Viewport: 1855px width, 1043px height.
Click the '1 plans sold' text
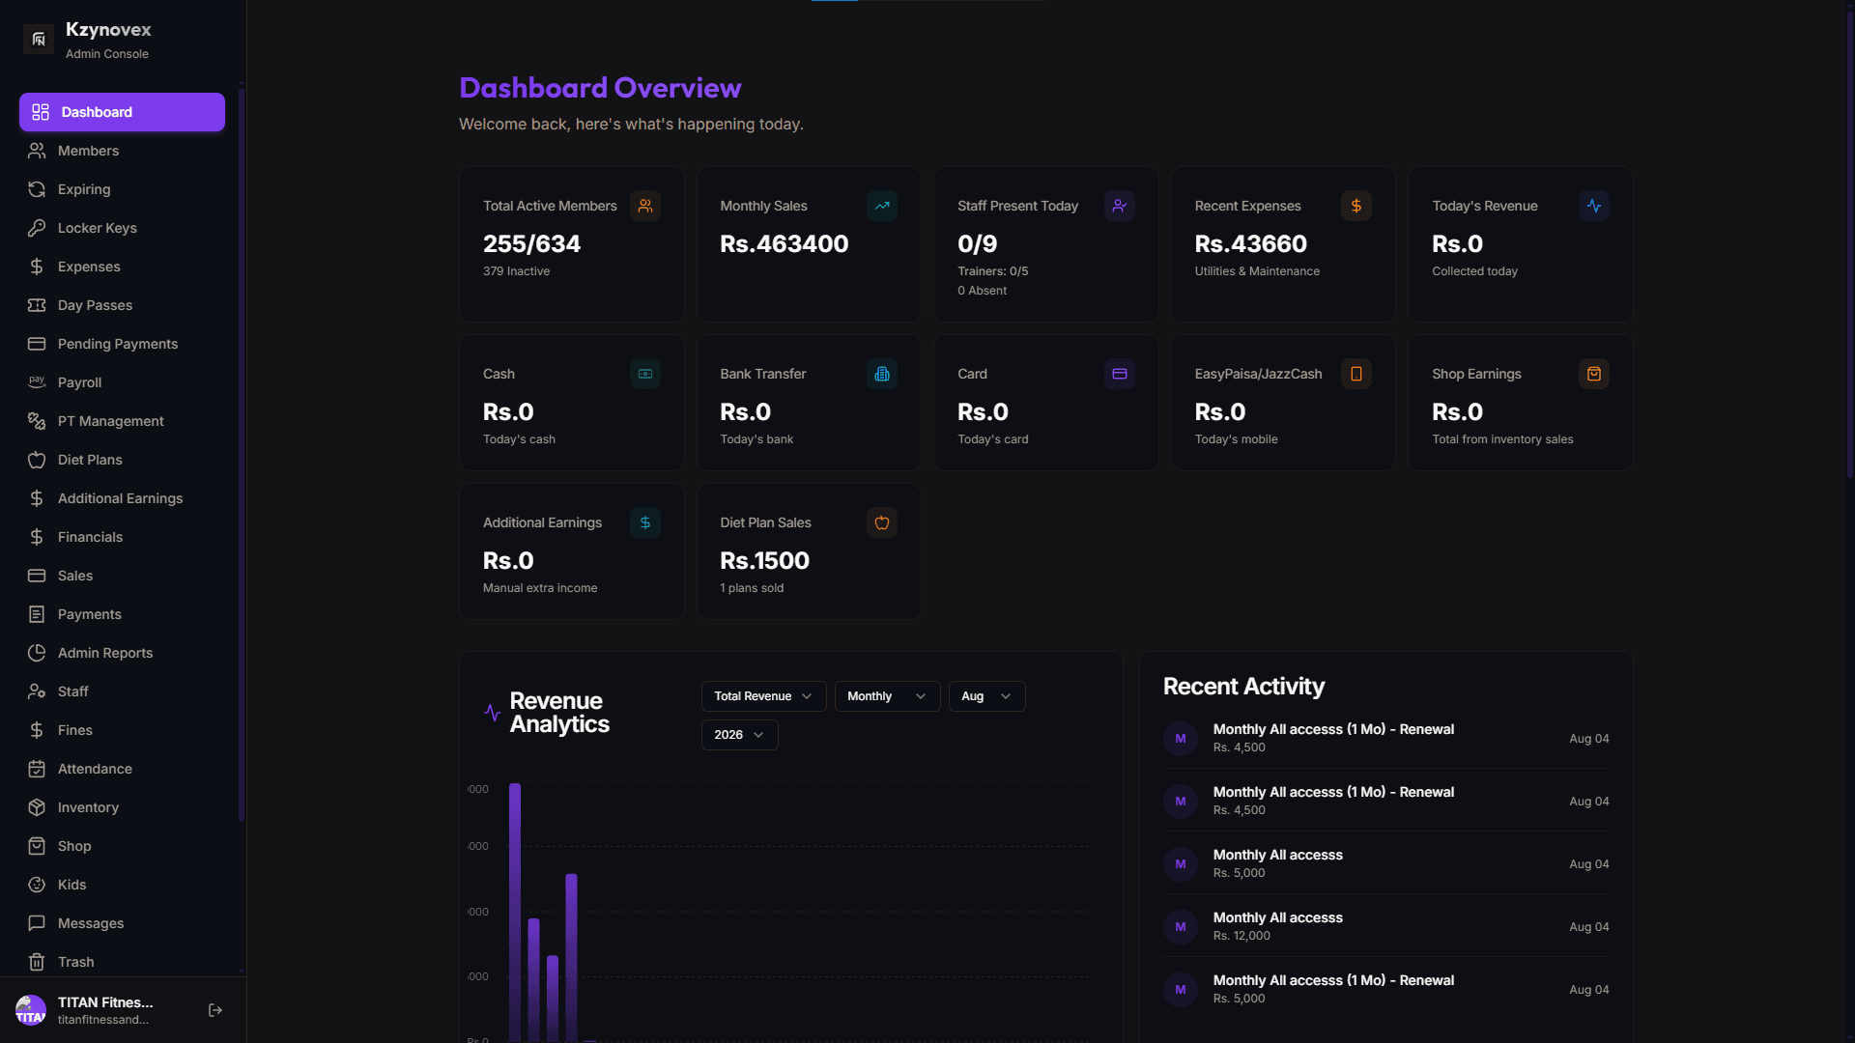pos(752,588)
